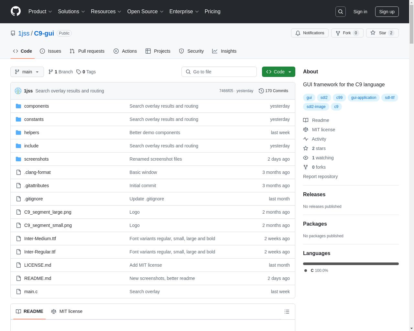Click the c99 topic tag

point(339,98)
